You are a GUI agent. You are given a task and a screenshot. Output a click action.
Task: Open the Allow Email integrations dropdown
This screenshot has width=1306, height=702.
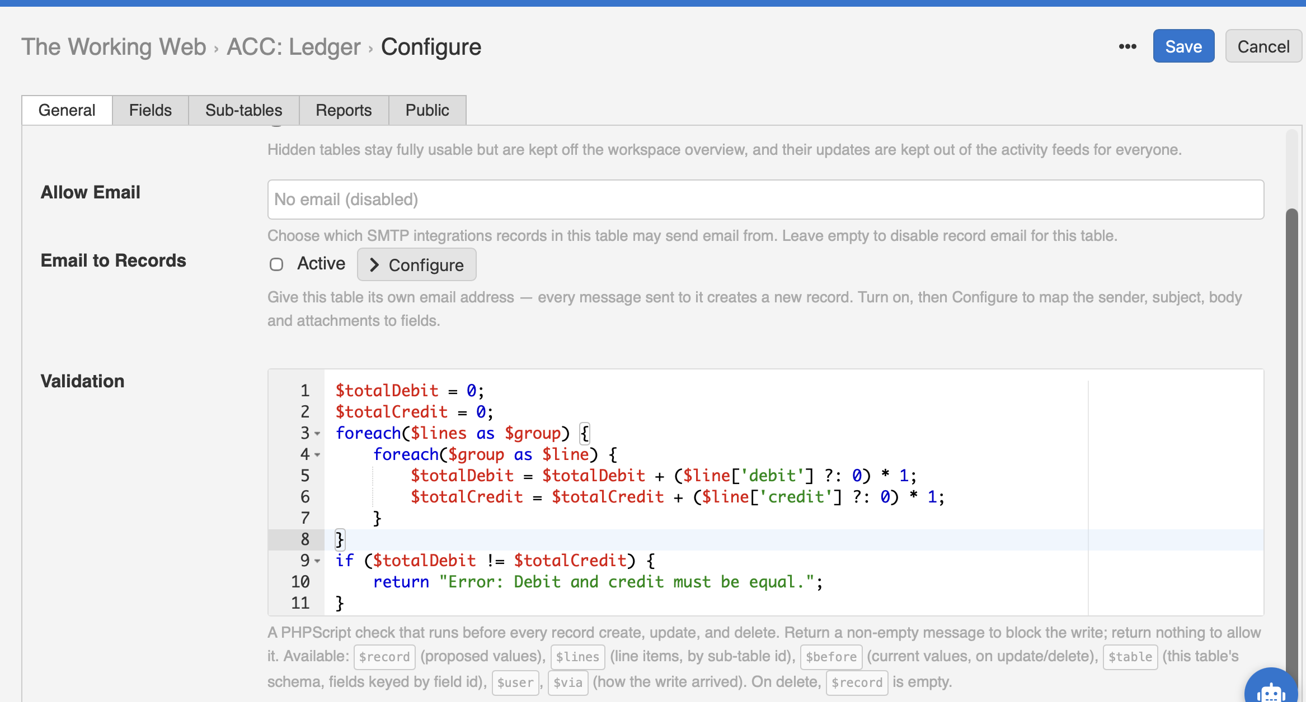pyautogui.click(x=765, y=200)
